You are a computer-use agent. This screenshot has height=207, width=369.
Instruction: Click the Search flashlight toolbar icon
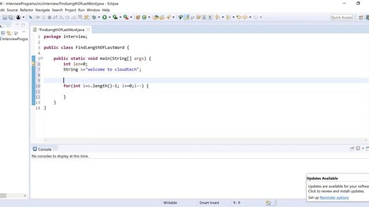coord(168,17)
